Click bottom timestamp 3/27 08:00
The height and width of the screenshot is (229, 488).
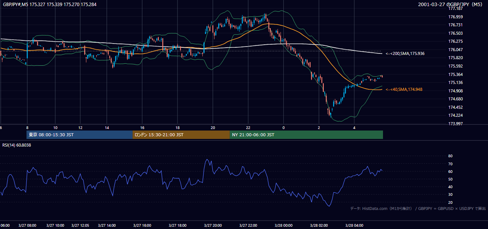pyautogui.click(x=27, y=226)
